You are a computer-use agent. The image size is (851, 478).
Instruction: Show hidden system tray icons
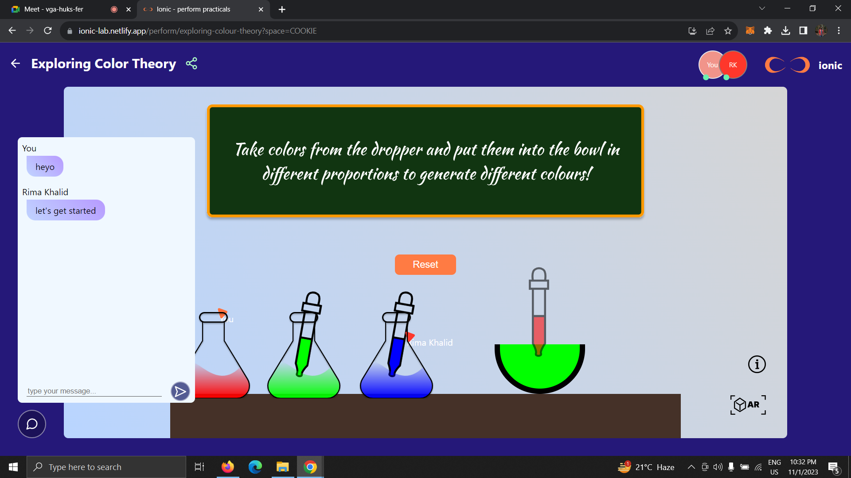pyautogui.click(x=691, y=467)
